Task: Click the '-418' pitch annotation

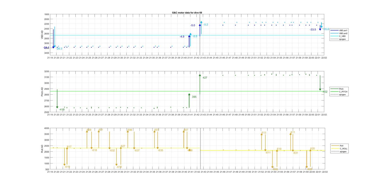Action: [x=62, y=110]
